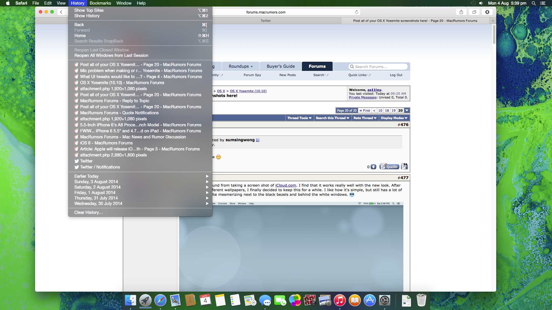Expand Saturday, 2 August 2014 history
This screenshot has height=310, width=552.
pyautogui.click(x=140, y=187)
